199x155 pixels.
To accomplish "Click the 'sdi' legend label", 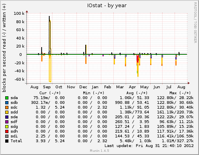I will pos(14,136).
